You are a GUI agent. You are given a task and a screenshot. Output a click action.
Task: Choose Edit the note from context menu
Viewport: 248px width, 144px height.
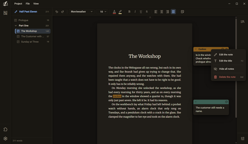(228, 55)
